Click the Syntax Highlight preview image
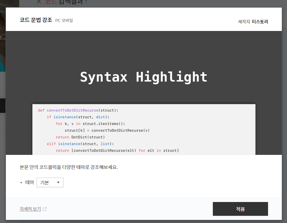The image size is (287, 223). (144, 93)
